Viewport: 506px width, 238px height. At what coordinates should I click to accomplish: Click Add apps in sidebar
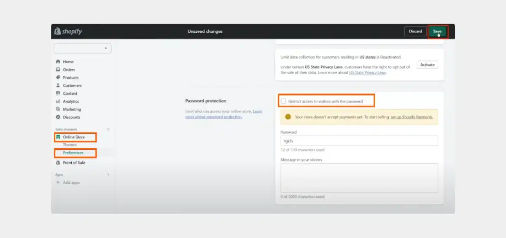click(x=71, y=182)
